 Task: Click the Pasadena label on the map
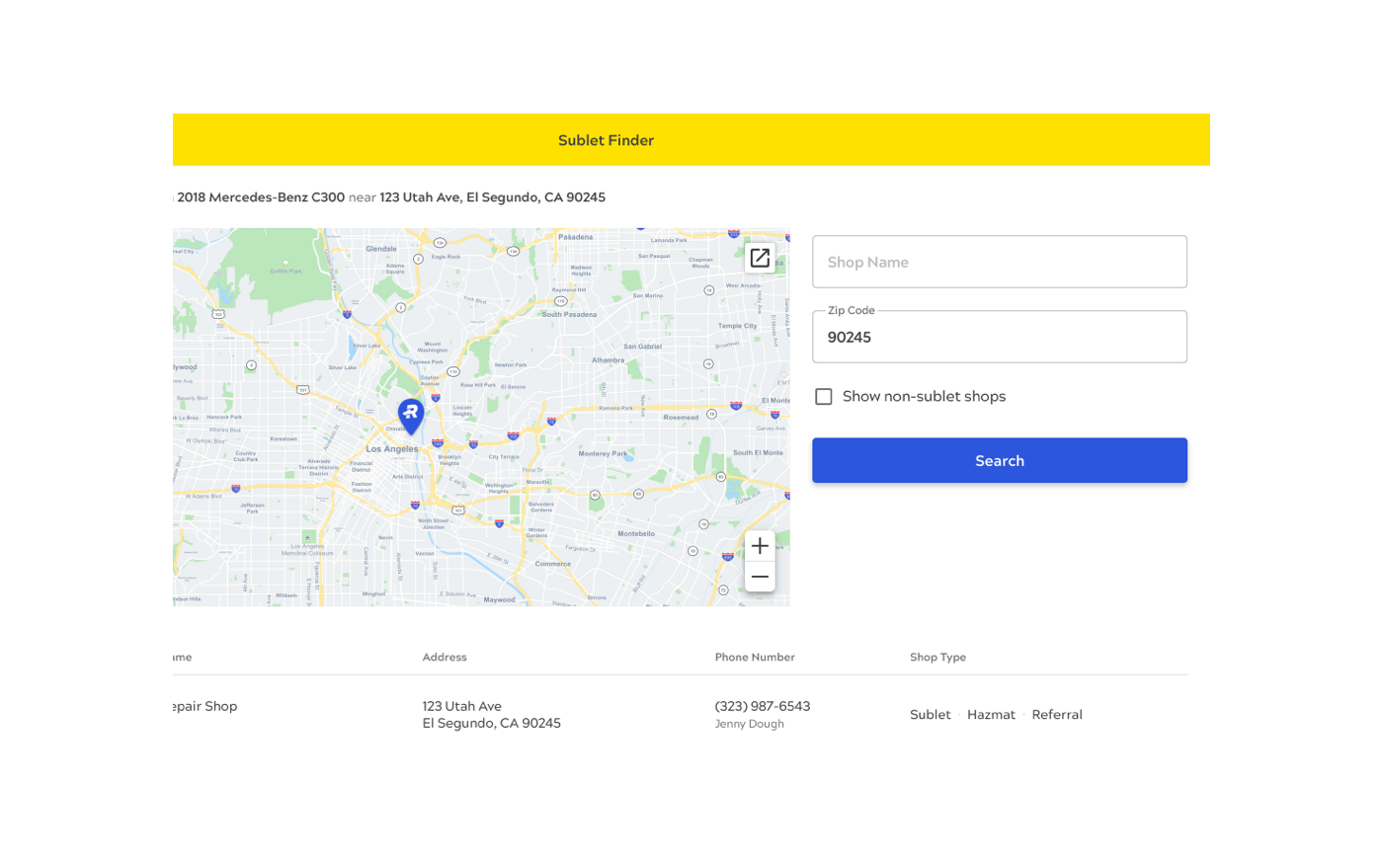[575, 237]
